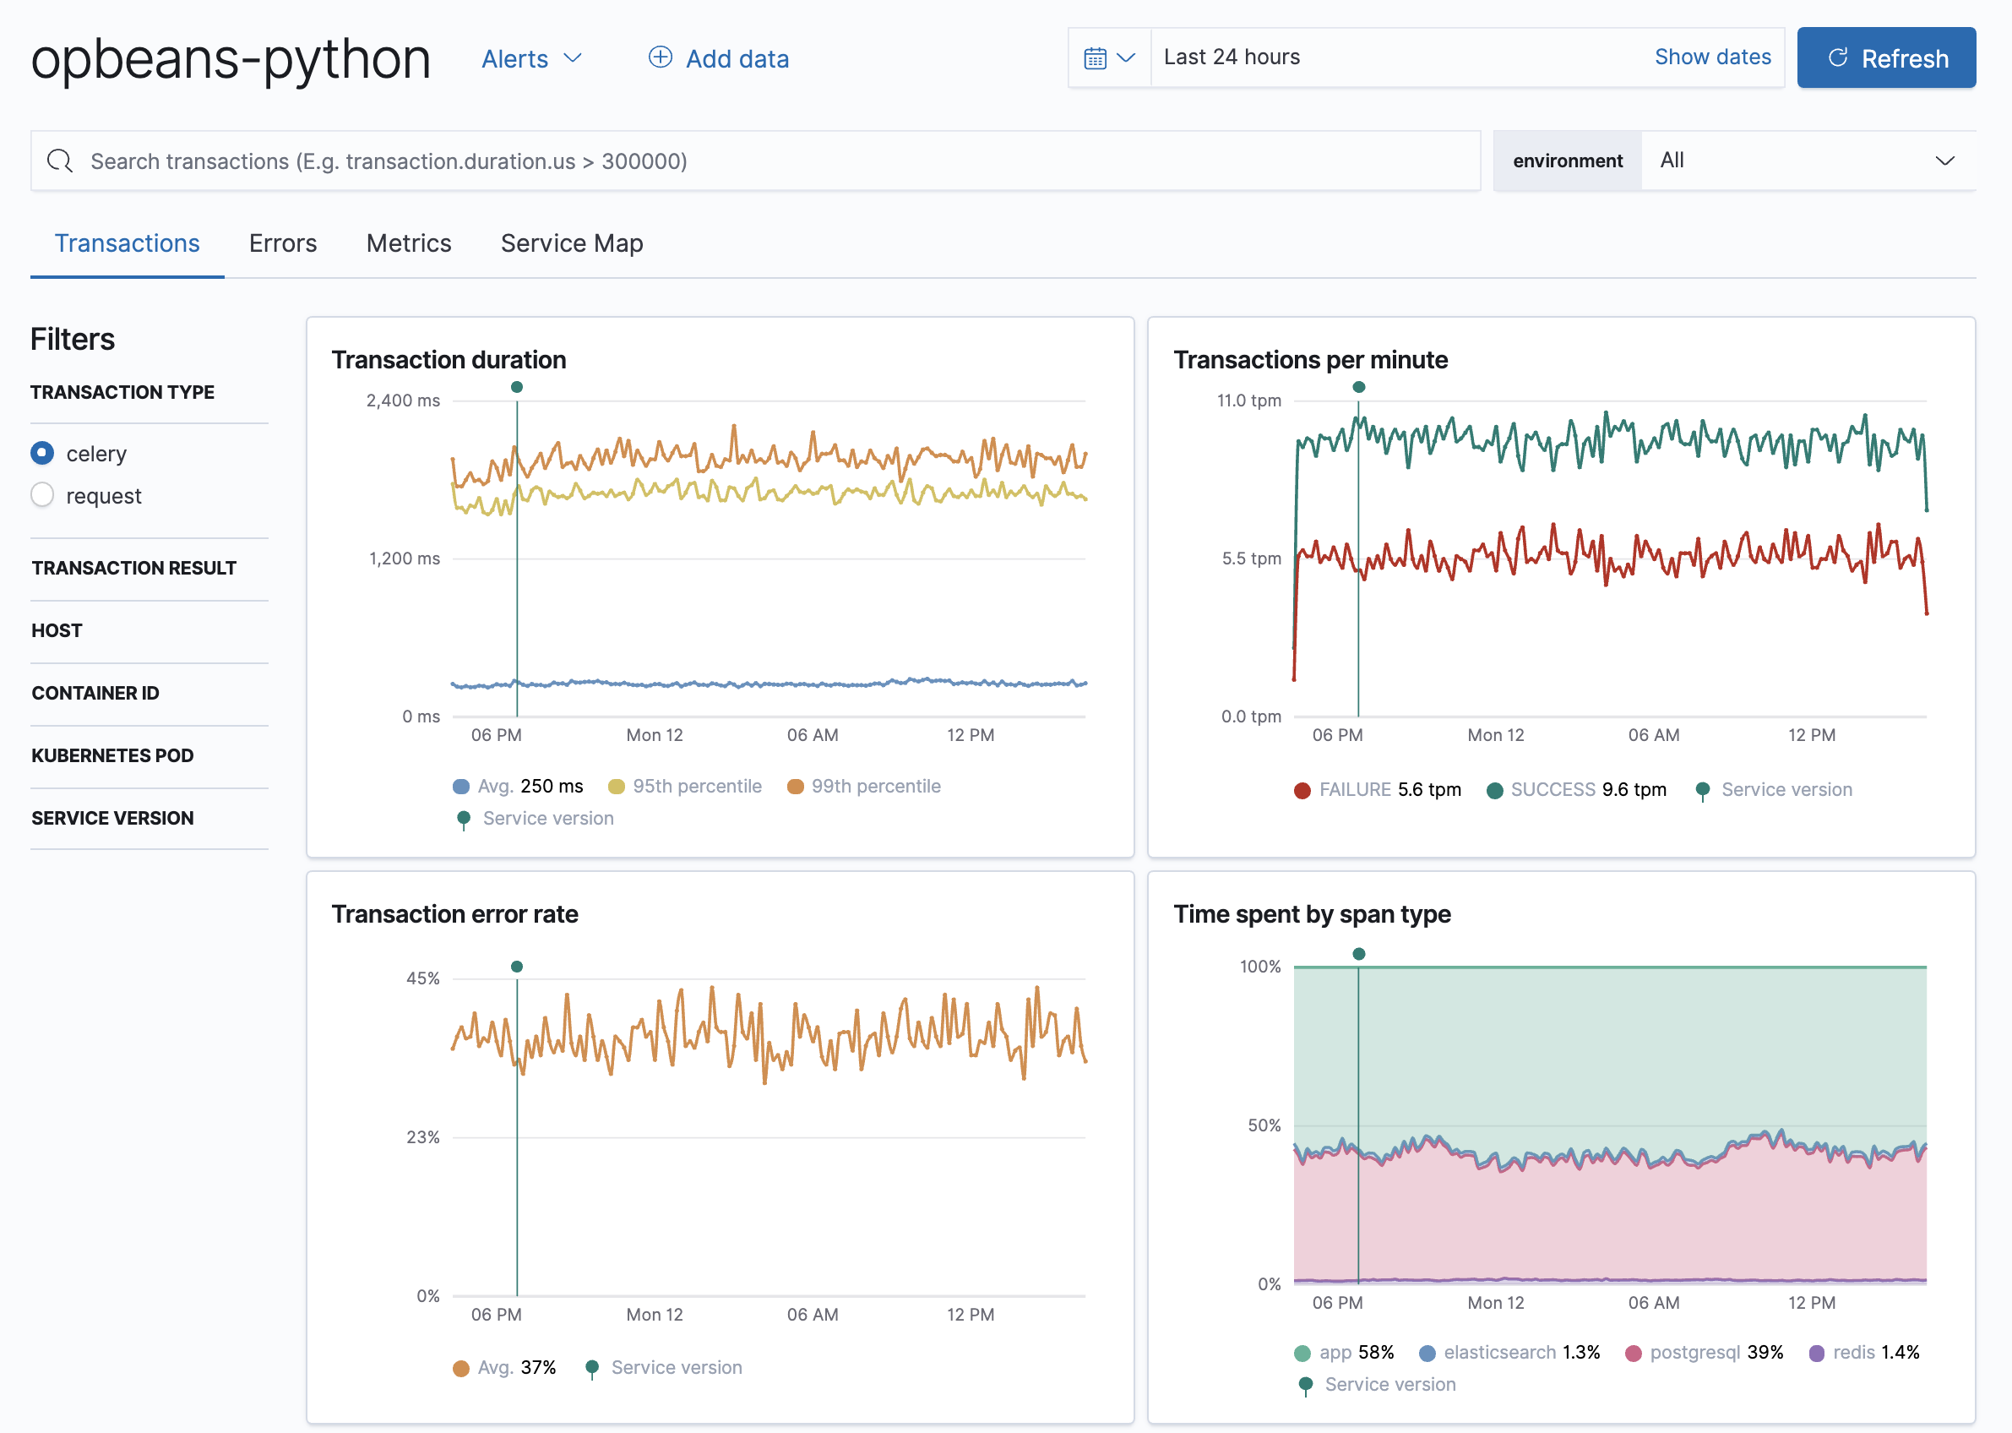Switch to the Errors tab
The height and width of the screenshot is (1433, 2012).
pyautogui.click(x=282, y=242)
